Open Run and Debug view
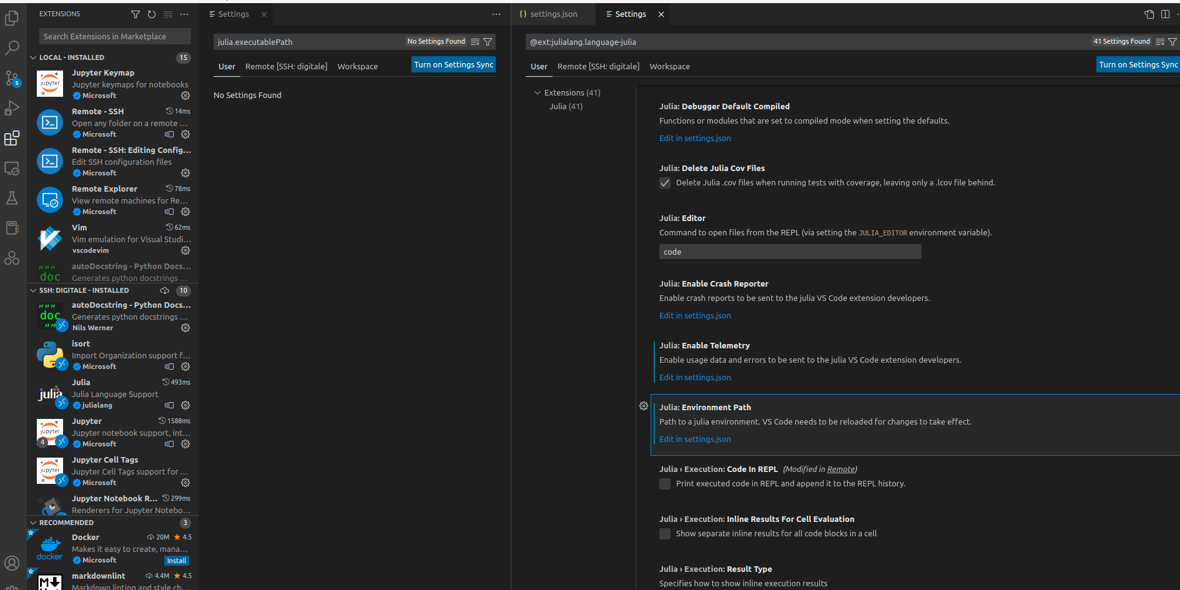Viewport: 1180px width, 590px height. pyautogui.click(x=12, y=108)
